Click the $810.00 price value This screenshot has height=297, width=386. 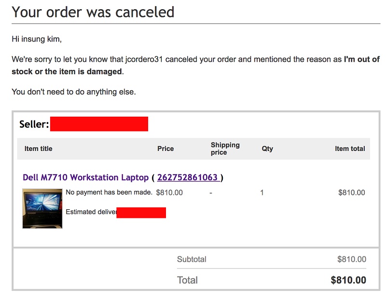point(169,192)
